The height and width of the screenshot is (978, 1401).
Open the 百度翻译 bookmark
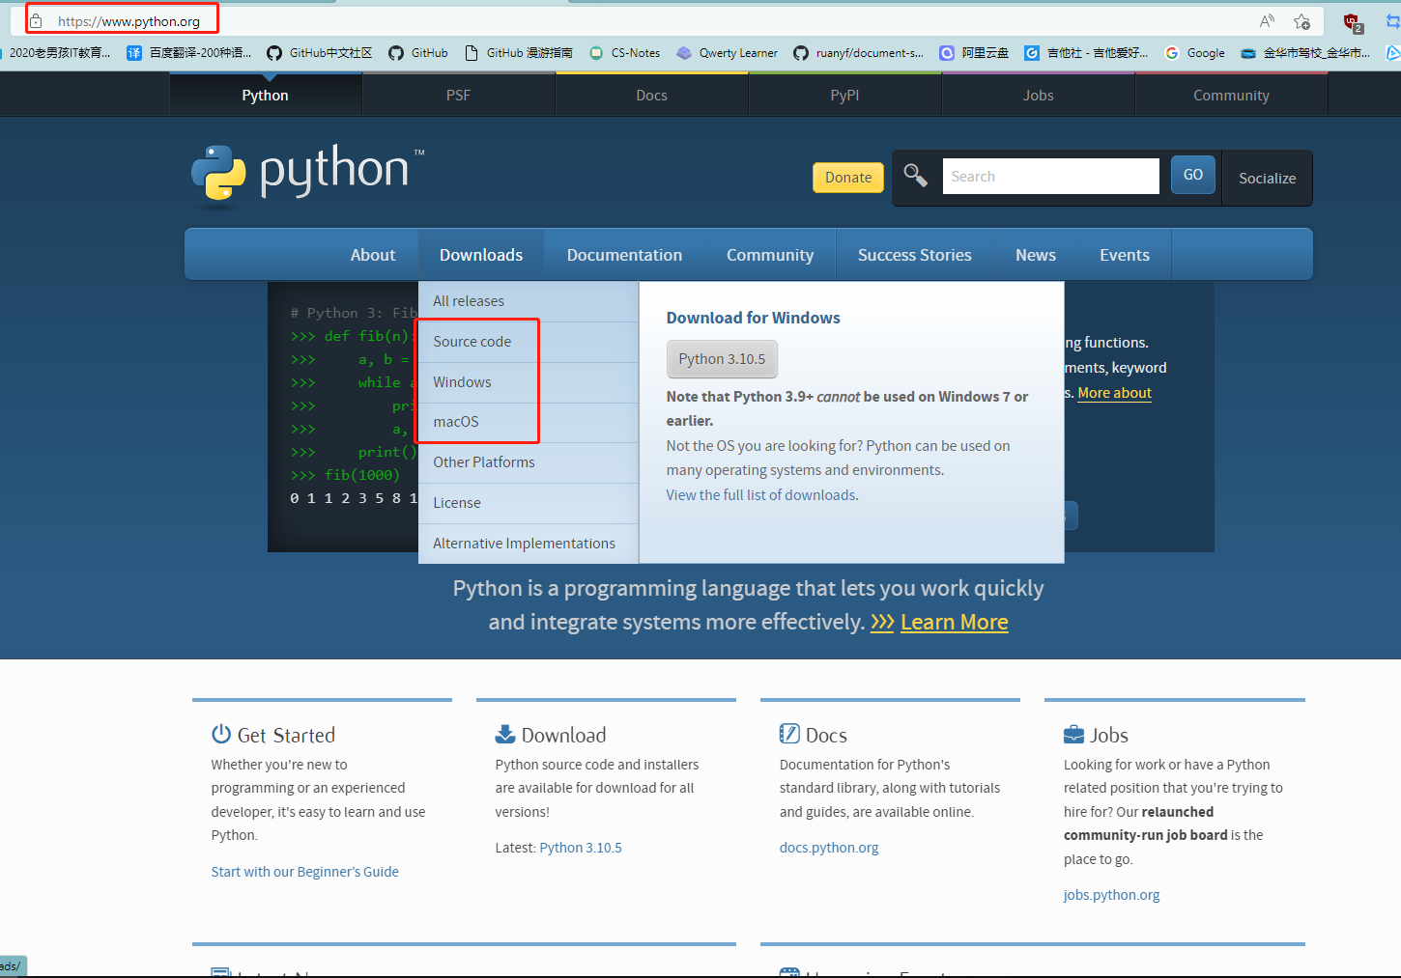tap(189, 53)
